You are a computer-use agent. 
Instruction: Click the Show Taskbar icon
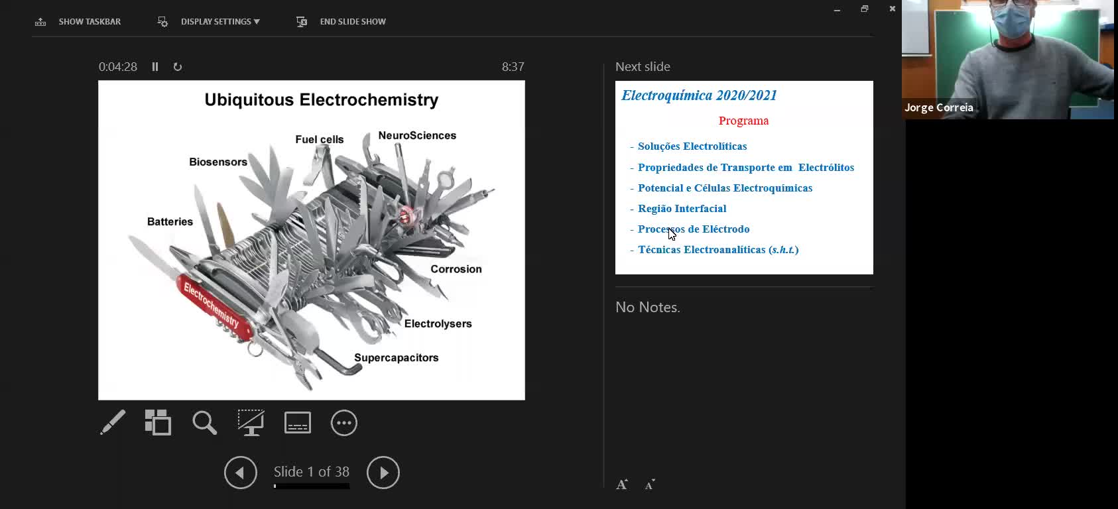[40, 22]
